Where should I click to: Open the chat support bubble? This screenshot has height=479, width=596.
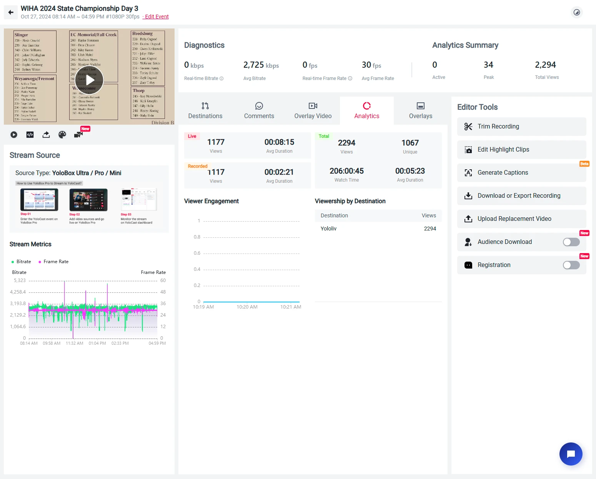pyautogui.click(x=571, y=454)
